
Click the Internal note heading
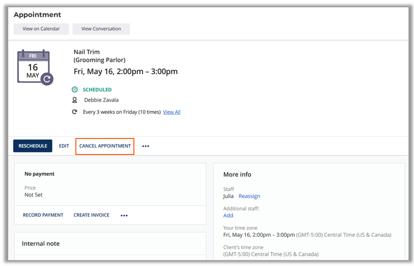point(41,244)
